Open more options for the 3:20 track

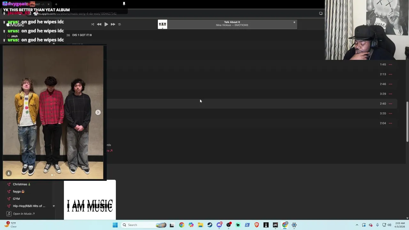pyautogui.click(x=390, y=113)
